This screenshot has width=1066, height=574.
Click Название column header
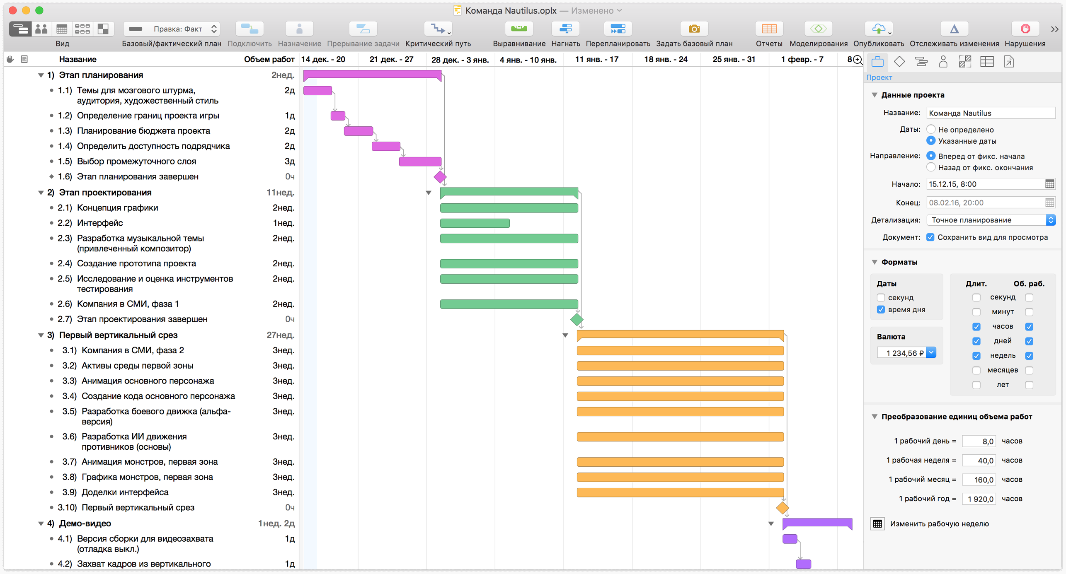(78, 60)
